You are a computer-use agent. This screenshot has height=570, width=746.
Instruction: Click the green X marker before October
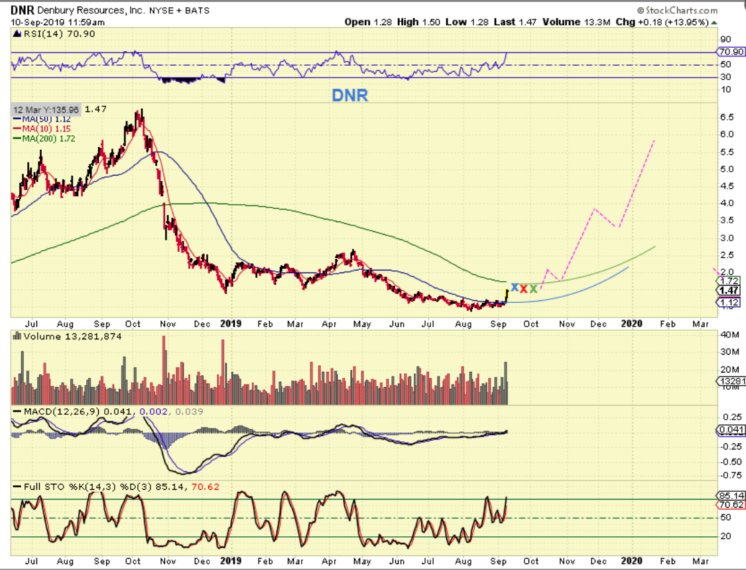tap(533, 288)
